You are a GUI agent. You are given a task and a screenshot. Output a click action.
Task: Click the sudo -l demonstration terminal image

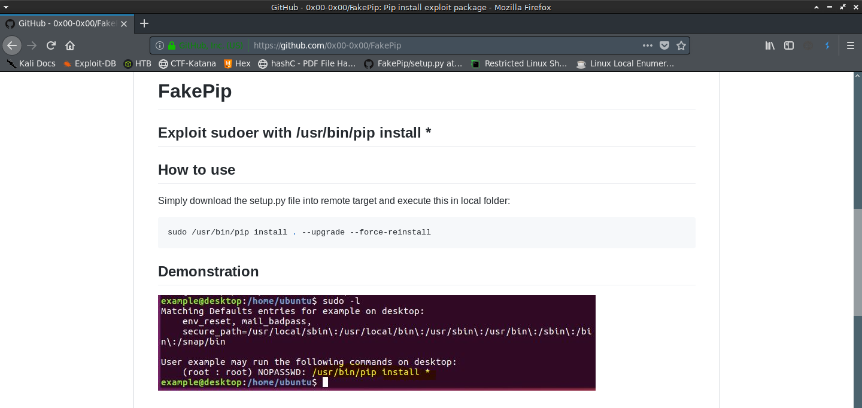377,342
